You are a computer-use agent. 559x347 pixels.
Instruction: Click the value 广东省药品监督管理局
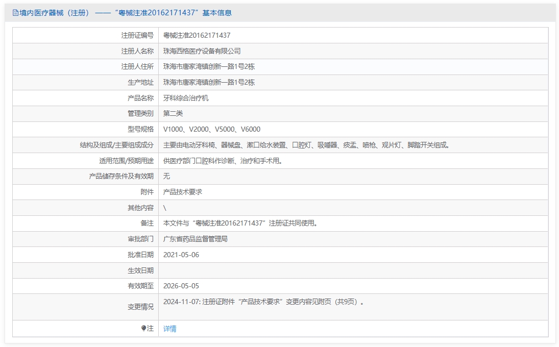(196, 239)
